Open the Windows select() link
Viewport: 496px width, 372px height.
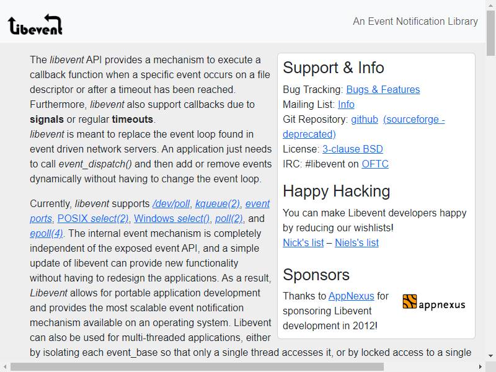[172, 219]
